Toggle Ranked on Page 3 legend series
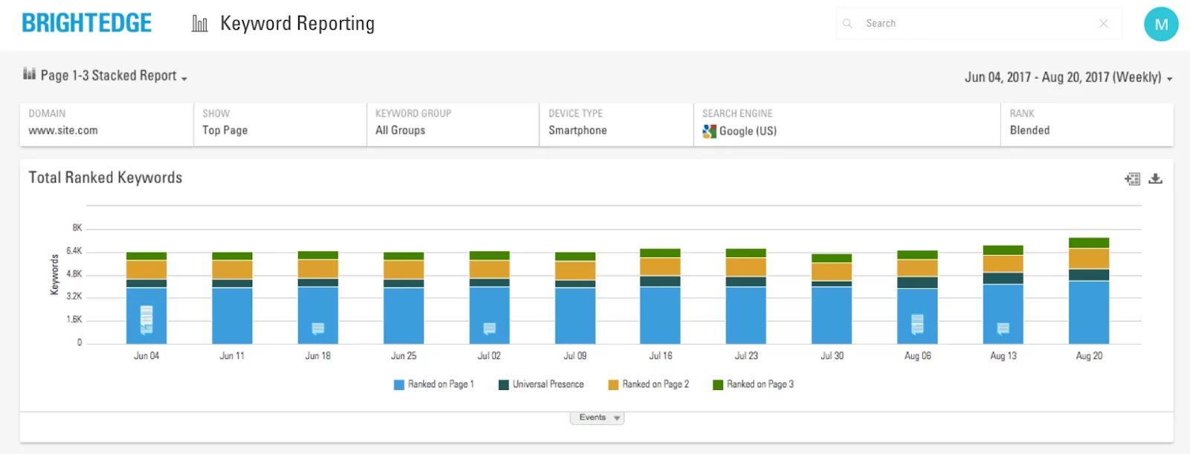 [x=753, y=384]
